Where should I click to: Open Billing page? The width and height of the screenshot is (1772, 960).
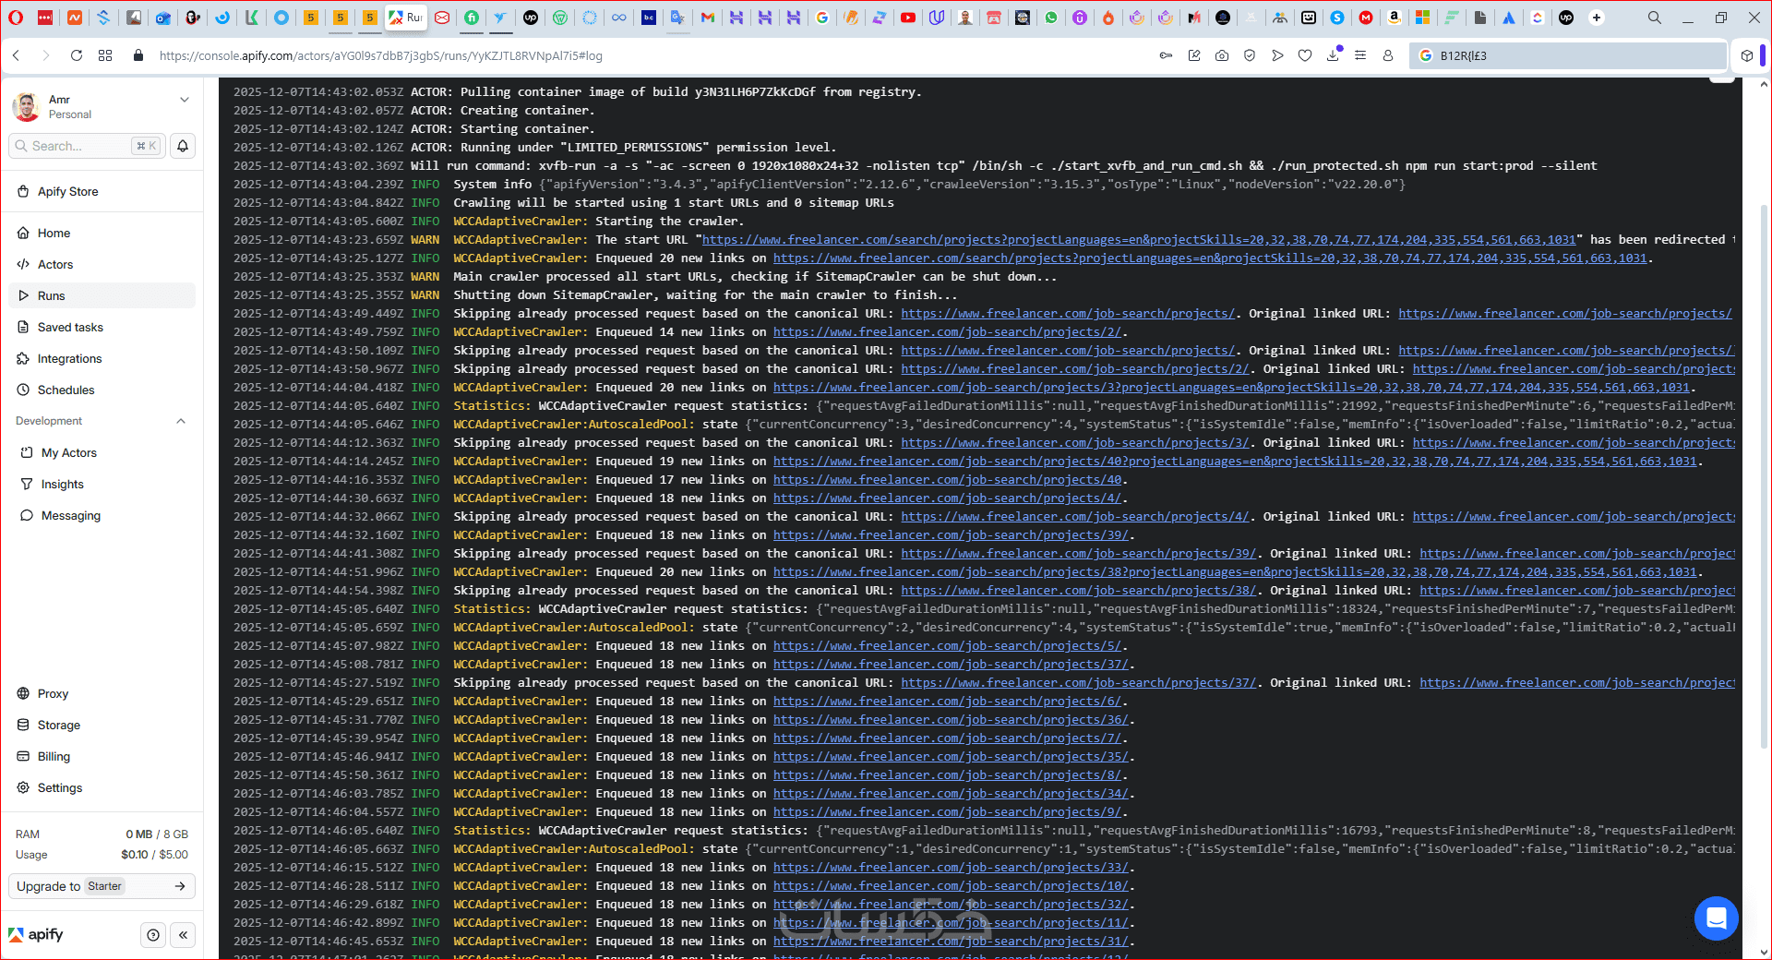coord(102,757)
